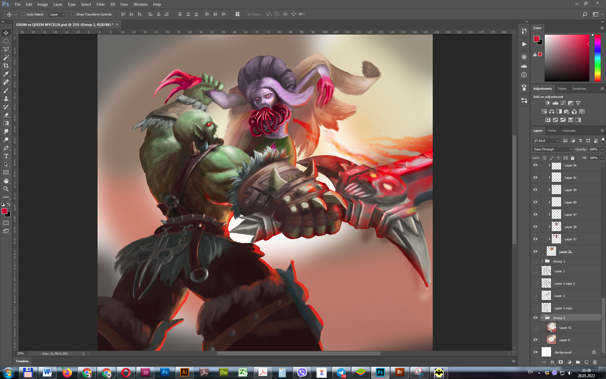This screenshot has height=379, width=606.
Task: Collapse the Group 2 folder
Action: (542, 318)
